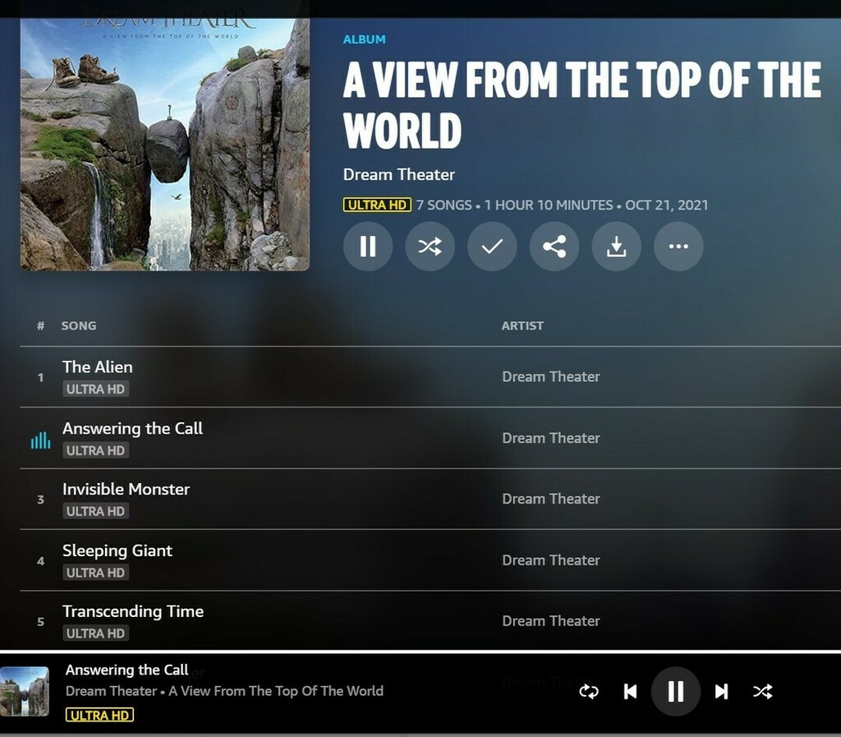Play the song Sleeping Giant
Viewport: 841px width, 737px height.
click(x=117, y=550)
